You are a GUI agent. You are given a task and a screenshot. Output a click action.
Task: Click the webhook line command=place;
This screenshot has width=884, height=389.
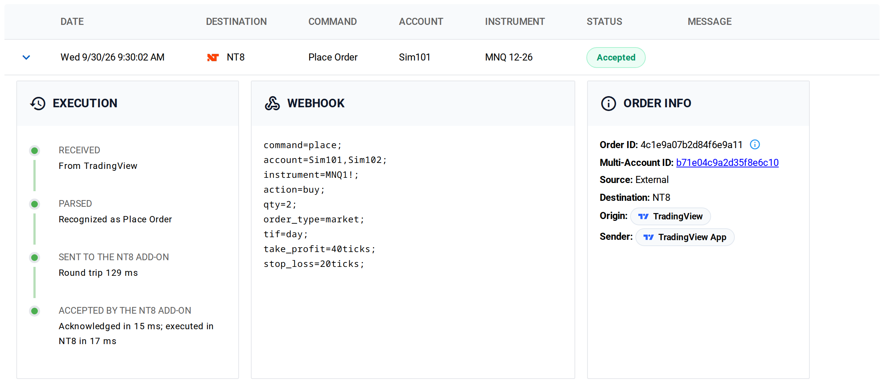[x=302, y=145]
